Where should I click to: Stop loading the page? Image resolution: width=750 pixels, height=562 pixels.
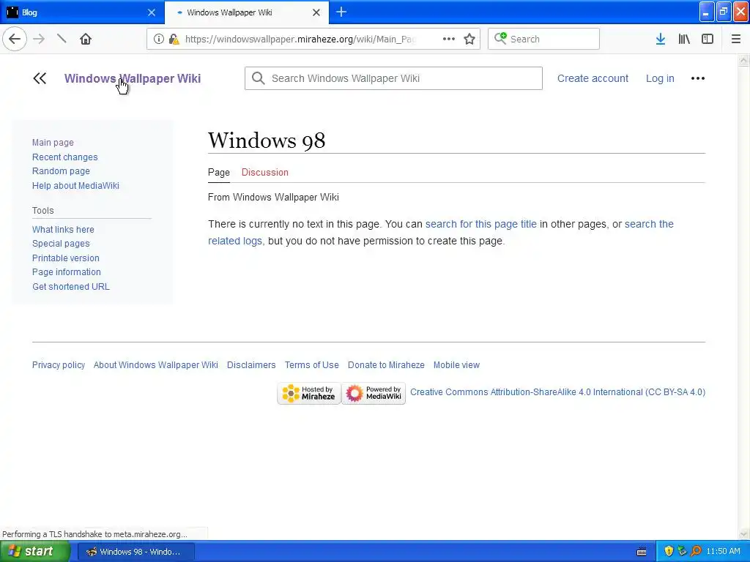click(x=62, y=40)
